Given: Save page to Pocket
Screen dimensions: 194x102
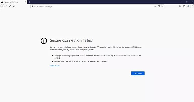Looking at the screenshot, I should click(159, 6).
